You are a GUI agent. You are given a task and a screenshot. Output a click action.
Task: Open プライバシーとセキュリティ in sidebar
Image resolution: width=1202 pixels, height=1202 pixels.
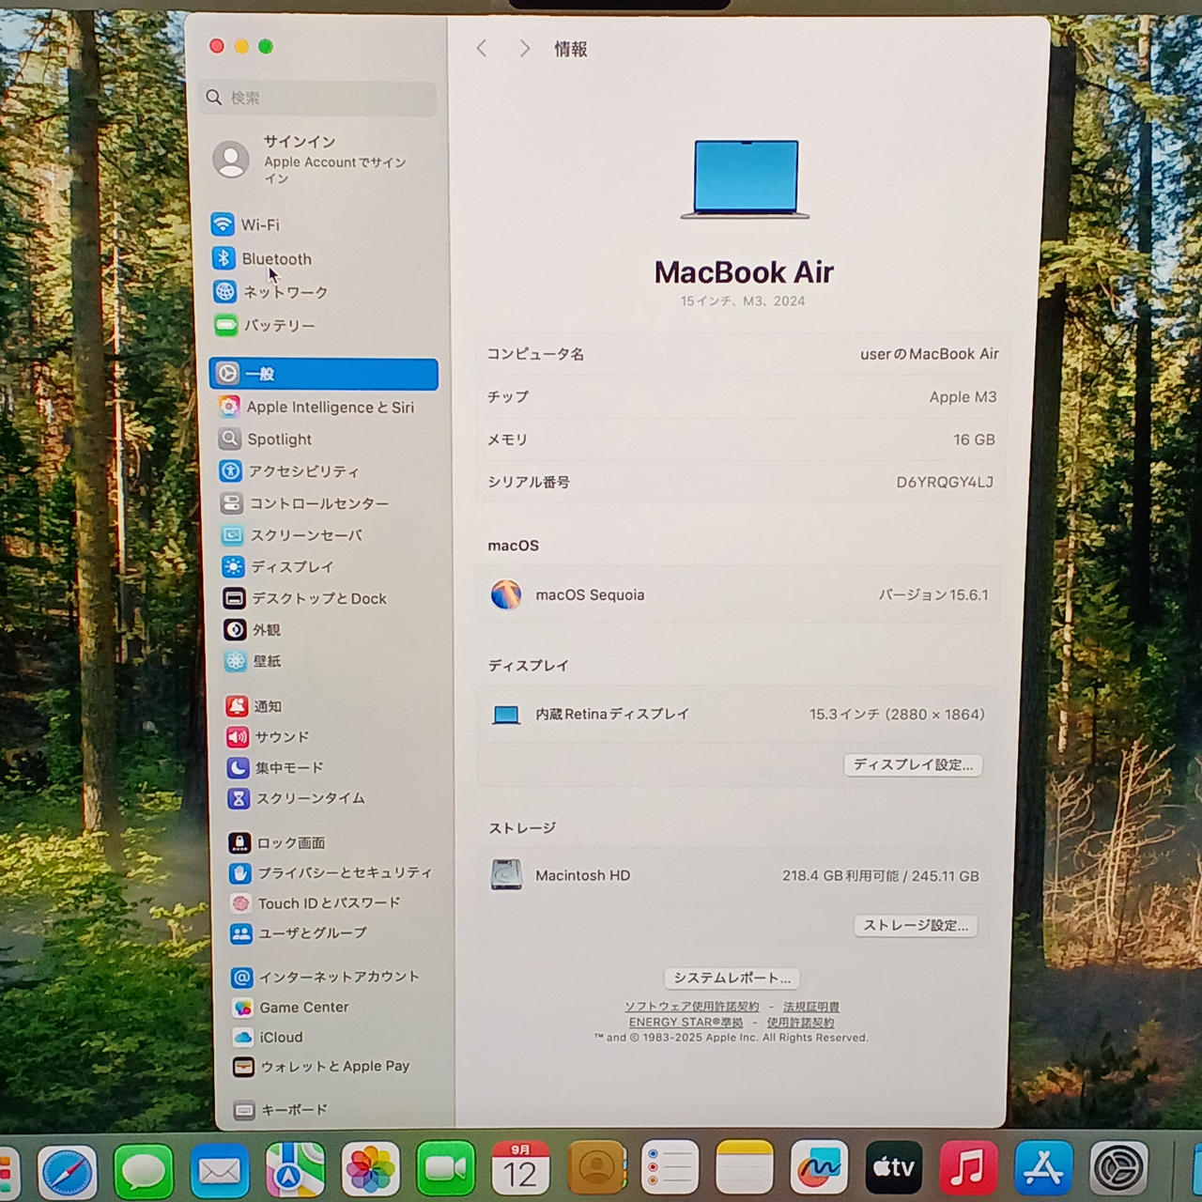[x=344, y=873]
